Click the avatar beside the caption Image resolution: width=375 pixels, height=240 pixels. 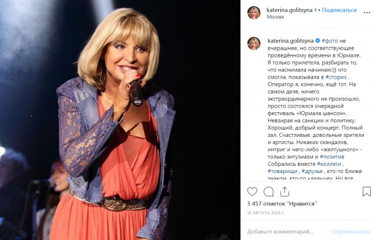254,44
